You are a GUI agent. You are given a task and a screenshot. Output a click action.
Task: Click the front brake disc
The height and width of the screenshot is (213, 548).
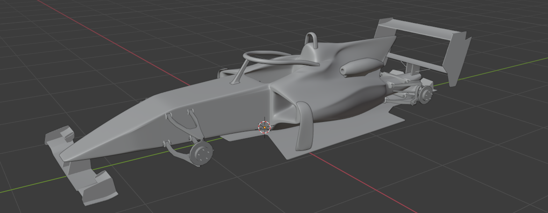pos(201,154)
